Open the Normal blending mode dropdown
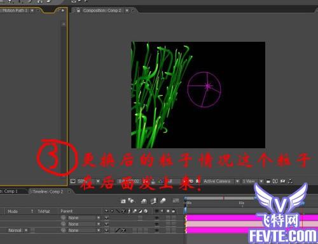Viewport: 318px width, 244px height. 18,230
